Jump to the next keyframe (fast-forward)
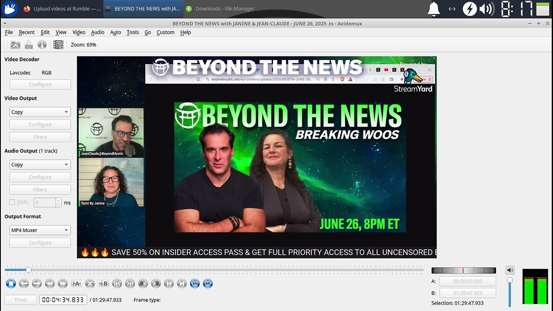The height and width of the screenshot is (311, 553). tap(63, 284)
